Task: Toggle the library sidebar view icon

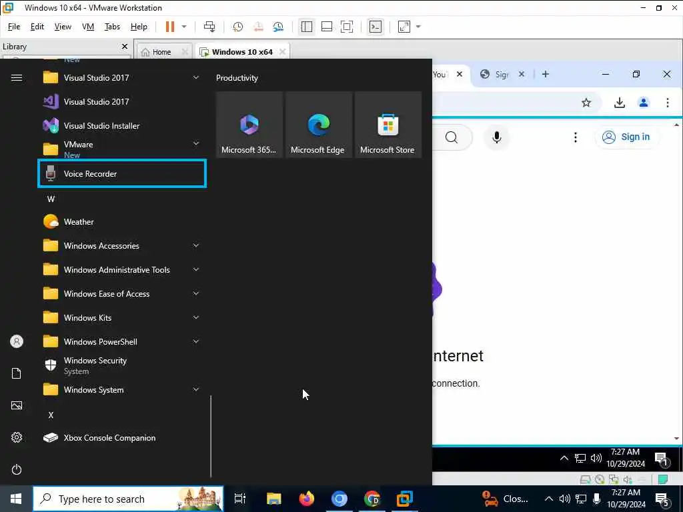Action: [307, 27]
